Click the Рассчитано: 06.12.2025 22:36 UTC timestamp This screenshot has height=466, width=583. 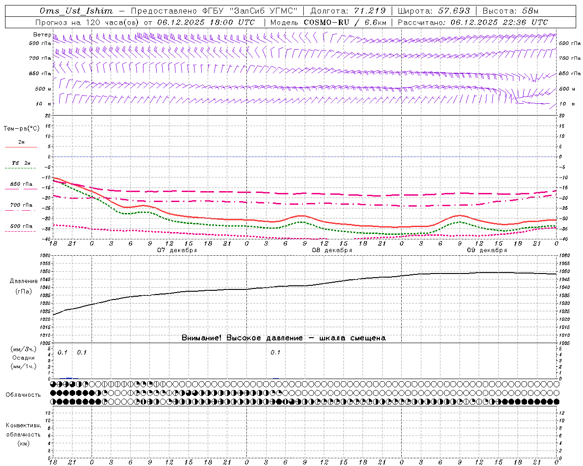(x=473, y=22)
